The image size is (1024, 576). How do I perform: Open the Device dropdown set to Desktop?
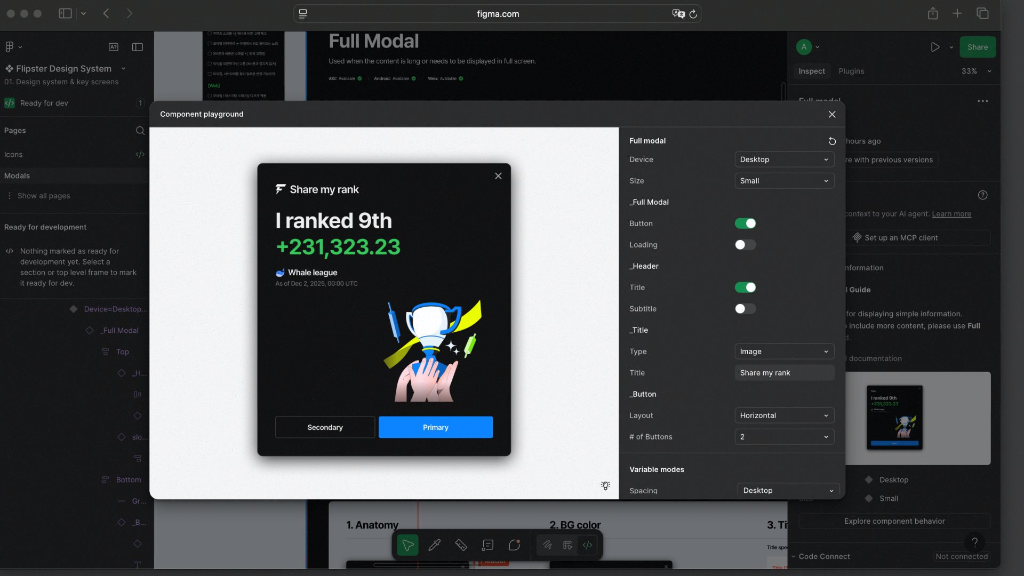point(784,159)
